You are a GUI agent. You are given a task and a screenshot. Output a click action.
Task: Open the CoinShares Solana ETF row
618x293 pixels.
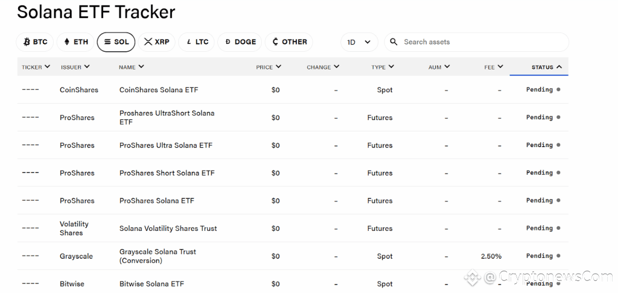point(293,90)
